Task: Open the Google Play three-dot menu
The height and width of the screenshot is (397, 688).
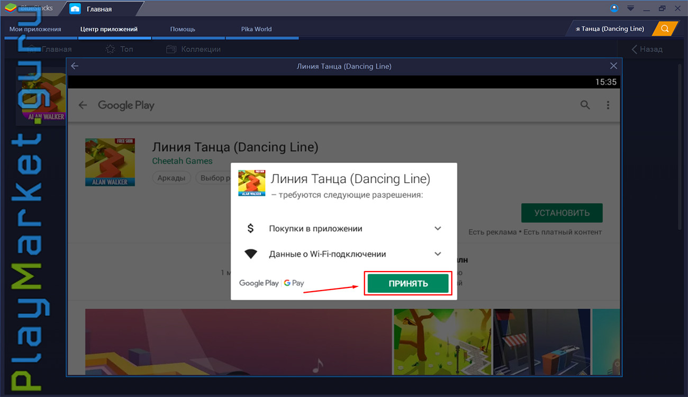Action: pos(608,105)
